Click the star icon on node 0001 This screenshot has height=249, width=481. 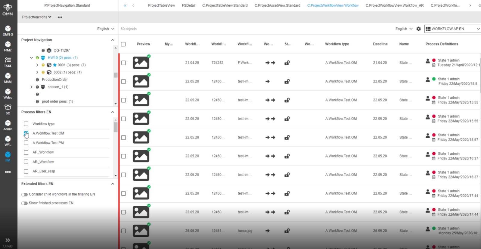click(x=55, y=65)
